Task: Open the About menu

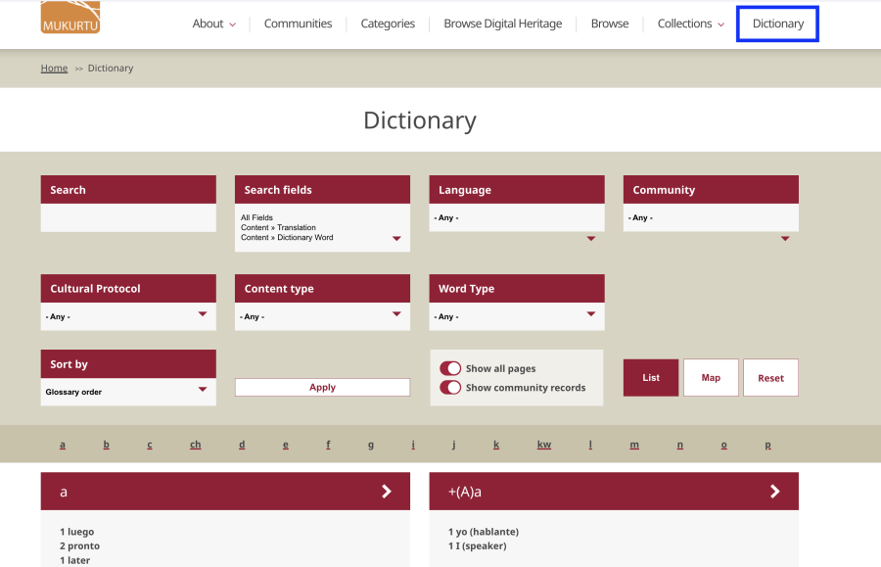Action: [213, 24]
